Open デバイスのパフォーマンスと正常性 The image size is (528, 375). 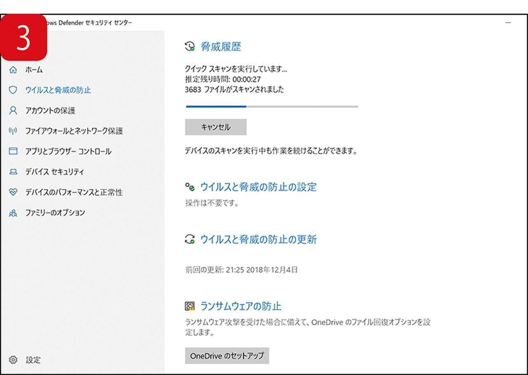(x=74, y=192)
